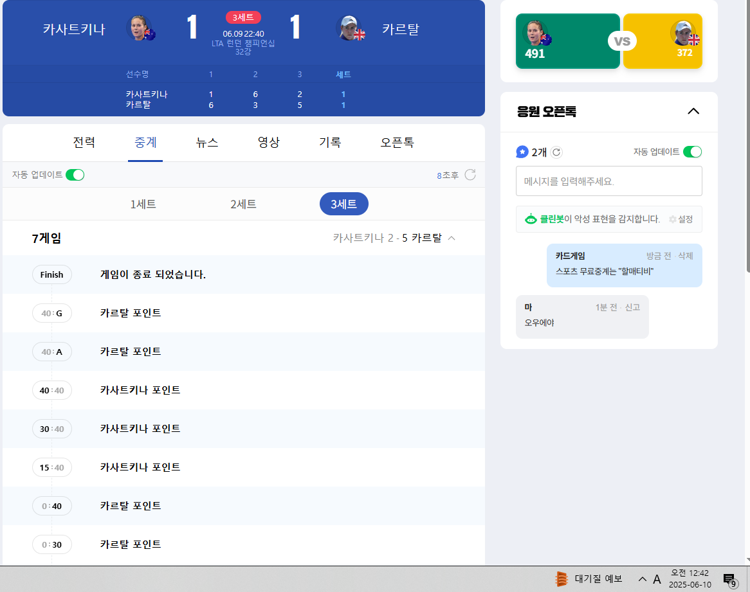Image resolution: width=750 pixels, height=592 pixels.
Task: Open 클린봇 설정 gear settings
Action: tap(681, 219)
